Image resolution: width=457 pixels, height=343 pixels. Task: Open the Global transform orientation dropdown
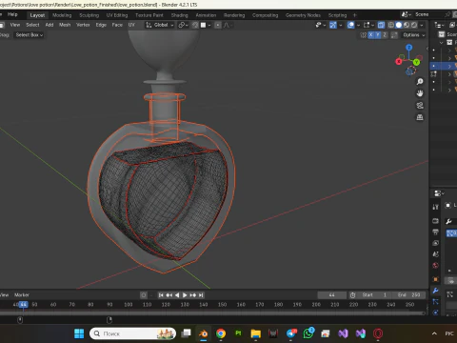tap(160, 25)
